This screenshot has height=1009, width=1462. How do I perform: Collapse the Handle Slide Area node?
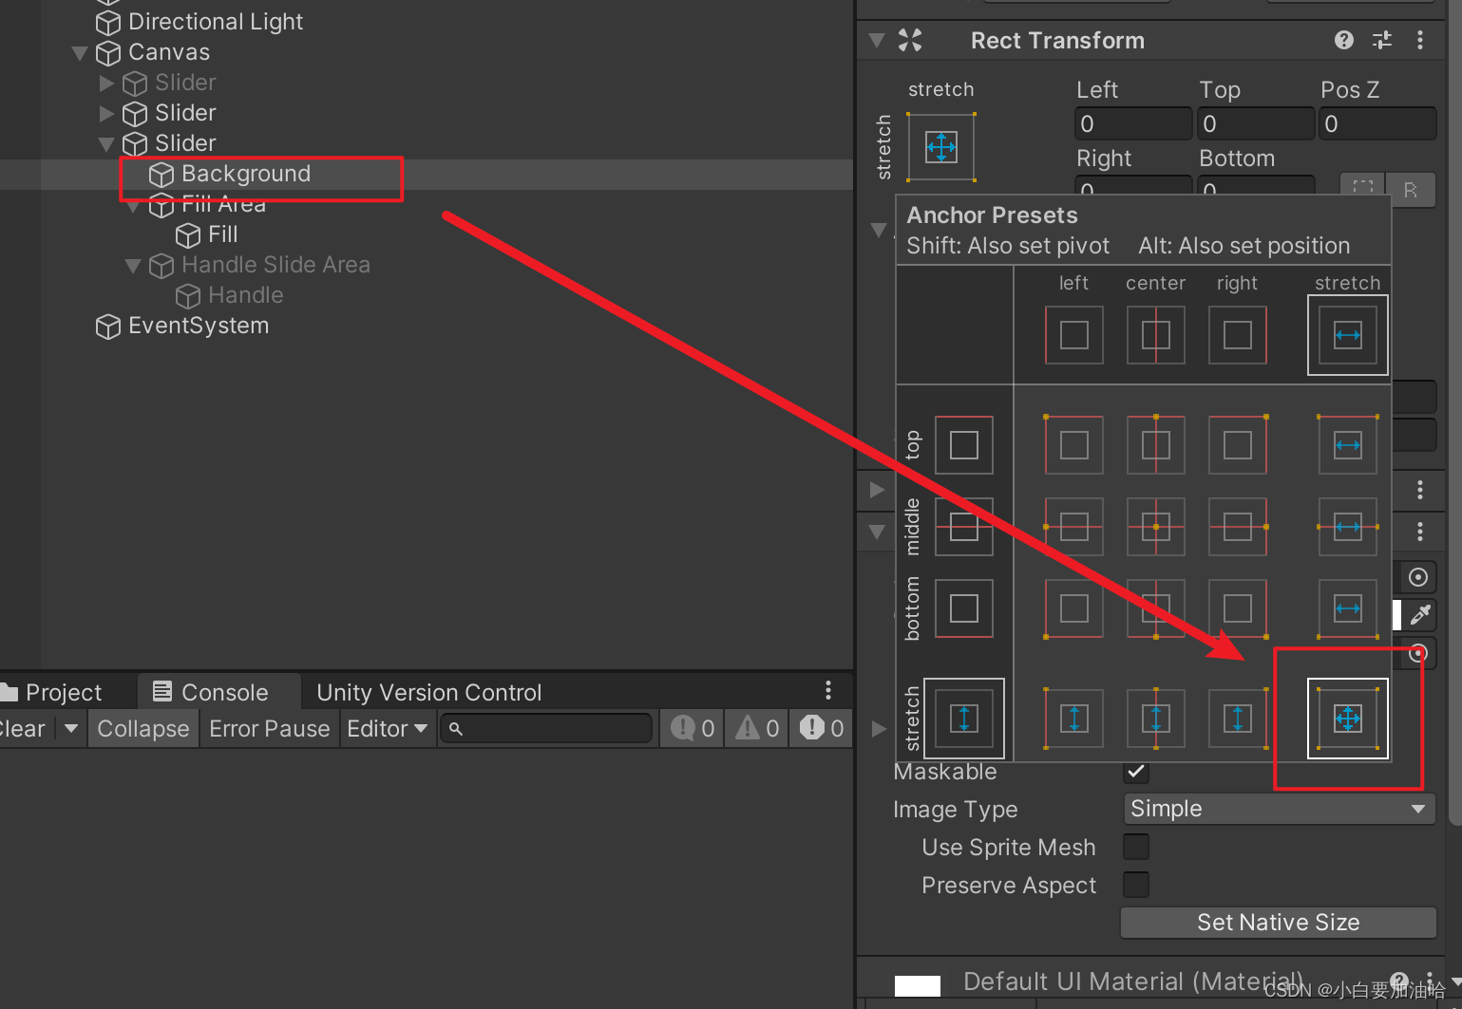point(133,266)
